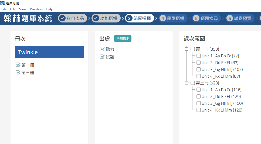Check Unit 2_Dd Ee Ff (87)
Screen dimensions: 261x144
[199, 63]
